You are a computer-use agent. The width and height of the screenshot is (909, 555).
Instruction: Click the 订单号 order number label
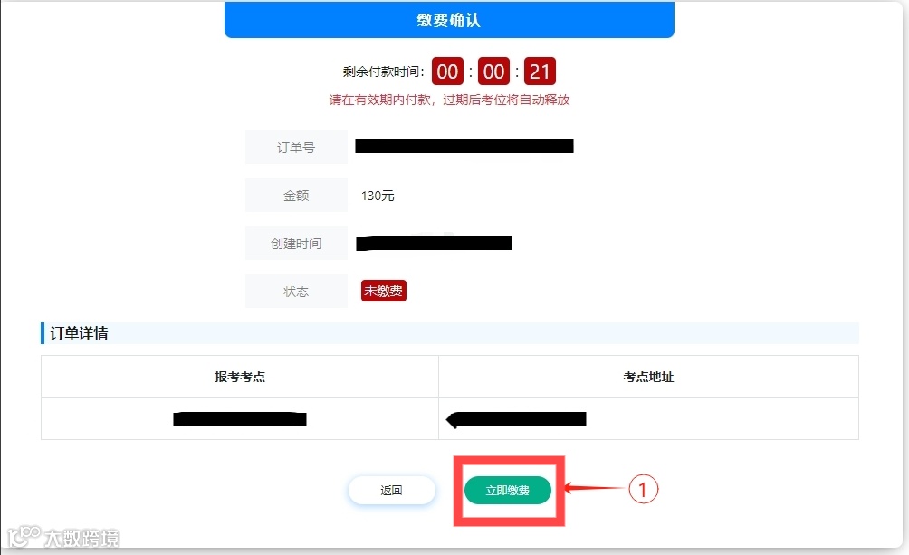tap(296, 148)
